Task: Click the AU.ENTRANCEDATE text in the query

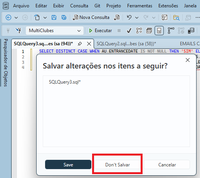Action: pos(119,51)
